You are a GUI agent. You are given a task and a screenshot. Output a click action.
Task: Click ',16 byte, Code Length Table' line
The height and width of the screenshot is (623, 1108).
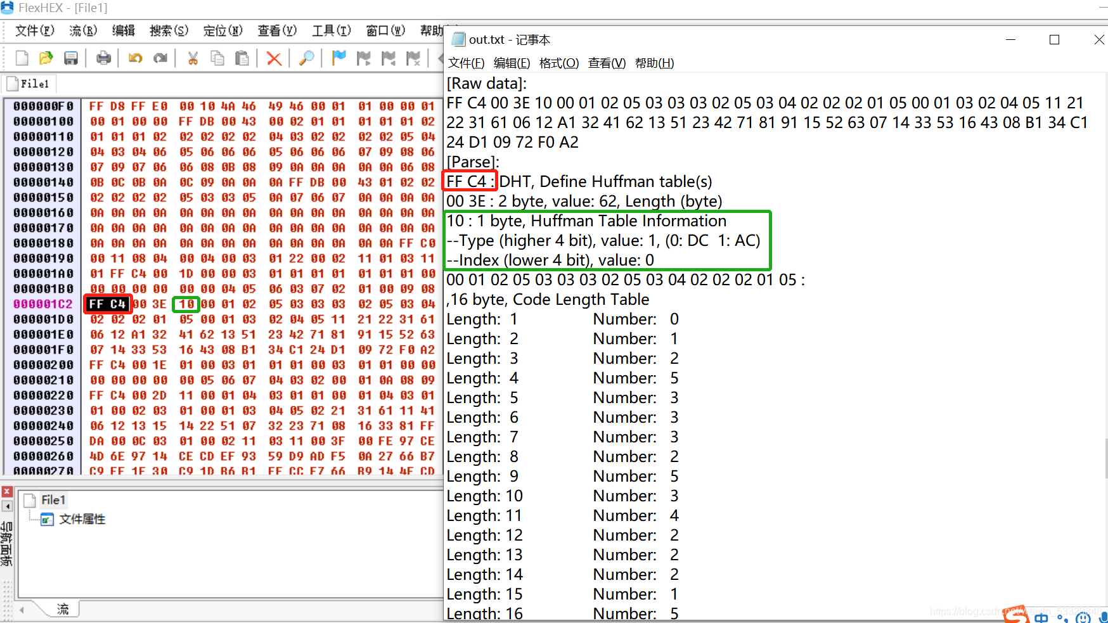(548, 300)
